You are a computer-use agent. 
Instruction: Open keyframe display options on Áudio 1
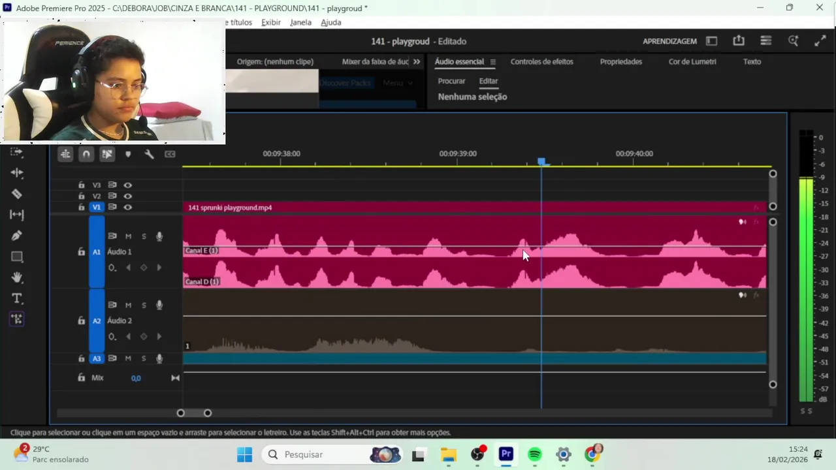(x=112, y=268)
